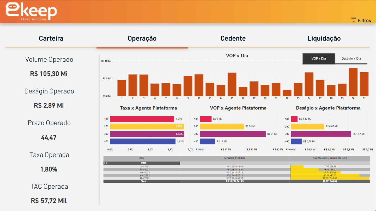Screen dimensions: 376x211
Task: Select the purple 1,84% bar for agent 300
Action: click(147, 134)
